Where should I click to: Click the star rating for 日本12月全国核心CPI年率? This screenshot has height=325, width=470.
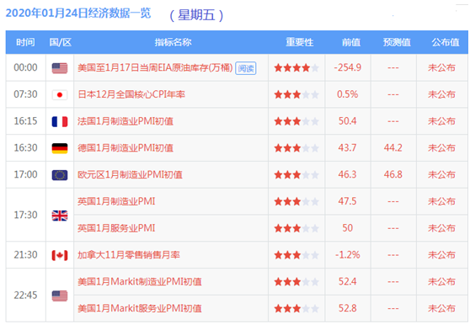pos(296,95)
